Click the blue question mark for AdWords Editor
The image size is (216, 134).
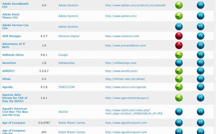[x=200, y=55]
